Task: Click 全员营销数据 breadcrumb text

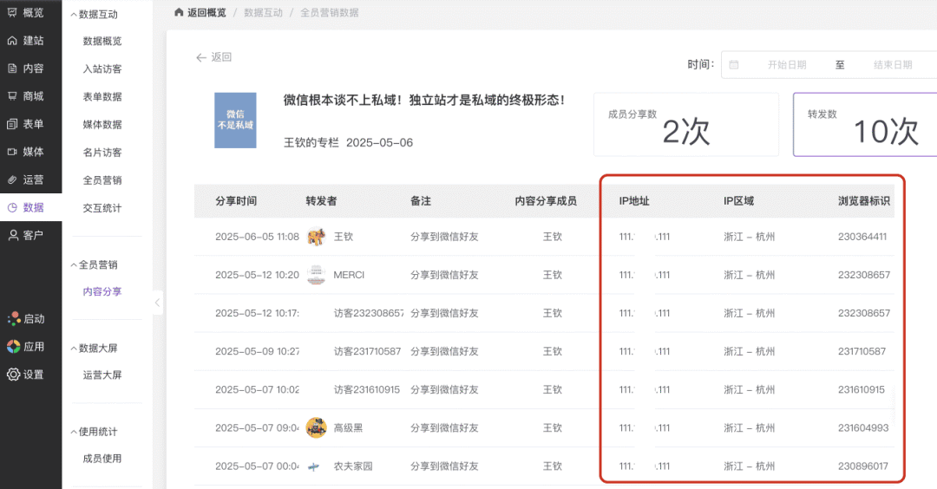Action: click(x=330, y=12)
